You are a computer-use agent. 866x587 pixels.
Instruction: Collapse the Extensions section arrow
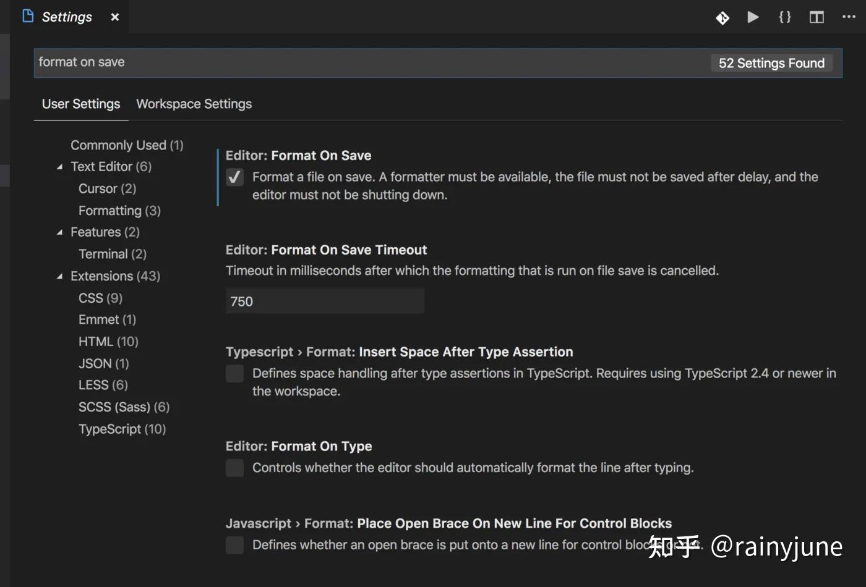point(59,276)
